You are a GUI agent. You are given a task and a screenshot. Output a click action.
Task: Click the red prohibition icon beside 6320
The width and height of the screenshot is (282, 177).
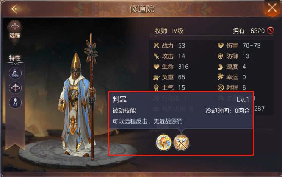[271, 31]
